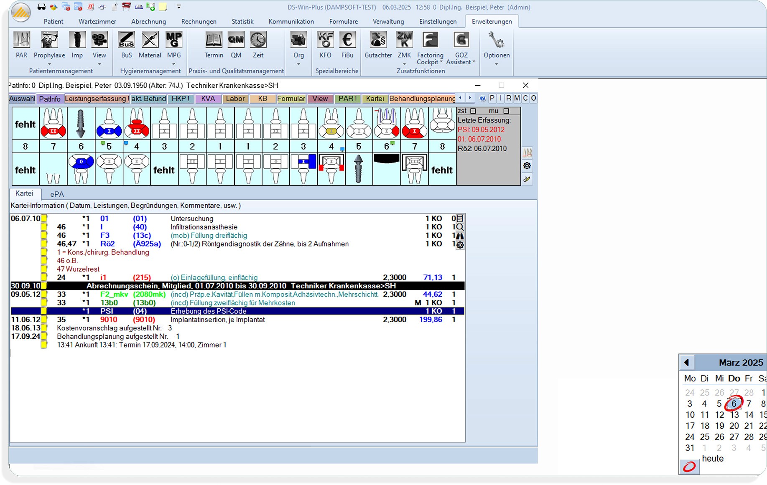Click the teeth icon beside the tooth chart
The image size is (767, 485).
click(527, 152)
